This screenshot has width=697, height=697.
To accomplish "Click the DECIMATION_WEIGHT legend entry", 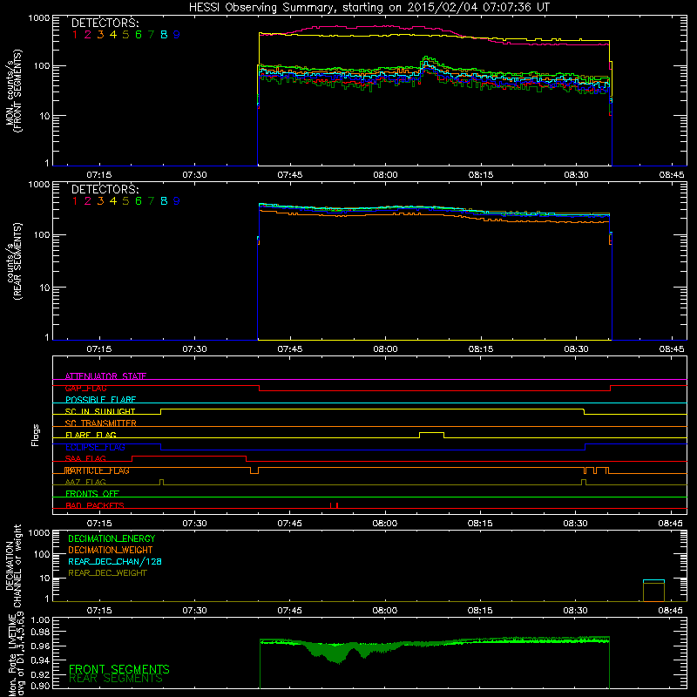I will coord(111,550).
